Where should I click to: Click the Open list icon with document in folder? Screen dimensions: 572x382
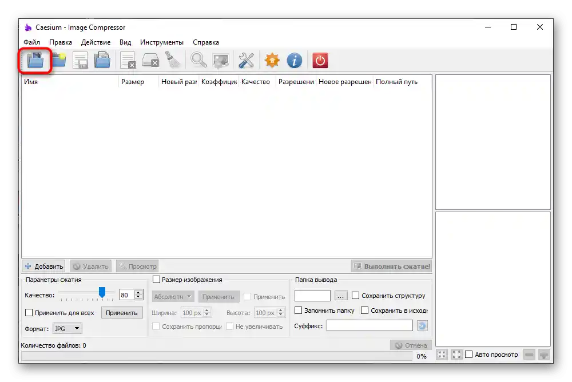click(x=102, y=60)
